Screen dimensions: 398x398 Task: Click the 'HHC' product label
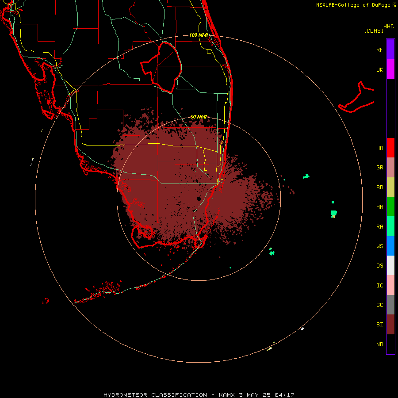click(389, 27)
